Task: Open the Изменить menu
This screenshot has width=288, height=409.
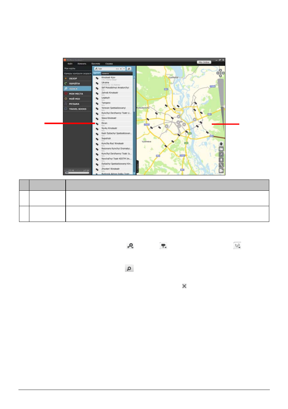Action: coord(82,64)
